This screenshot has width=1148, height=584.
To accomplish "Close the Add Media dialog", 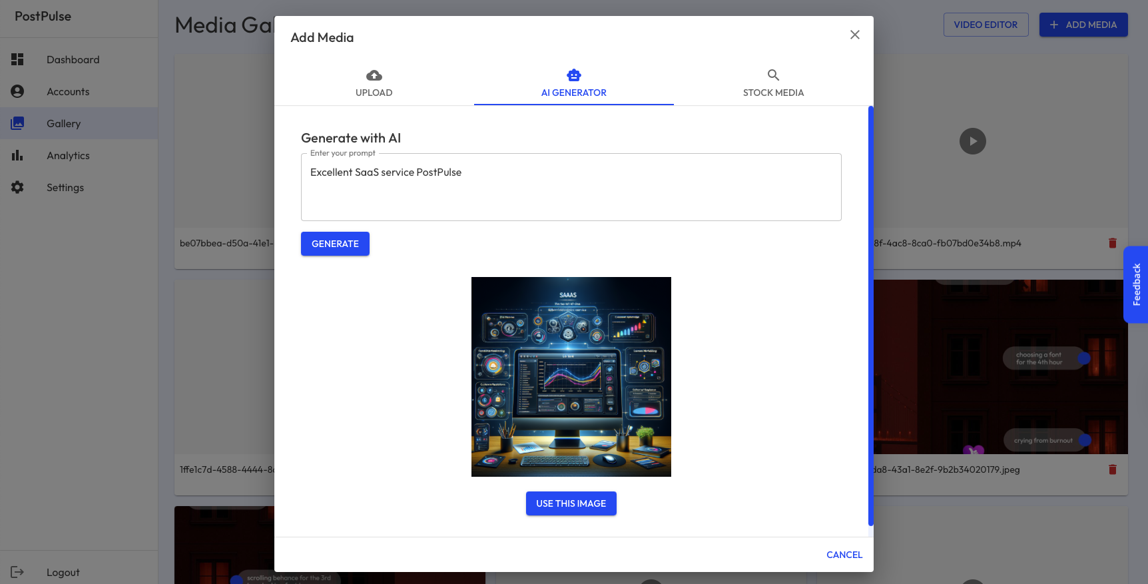I will pyautogui.click(x=855, y=35).
